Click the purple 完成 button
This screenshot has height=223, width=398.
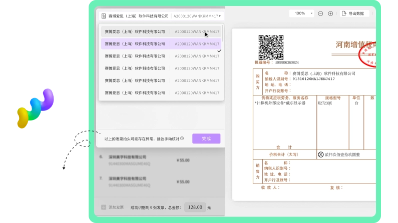click(206, 138)
